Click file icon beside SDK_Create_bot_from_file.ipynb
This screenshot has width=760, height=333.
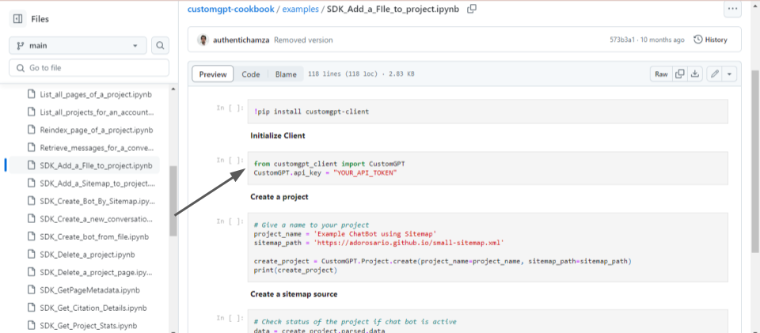[32, 237]
